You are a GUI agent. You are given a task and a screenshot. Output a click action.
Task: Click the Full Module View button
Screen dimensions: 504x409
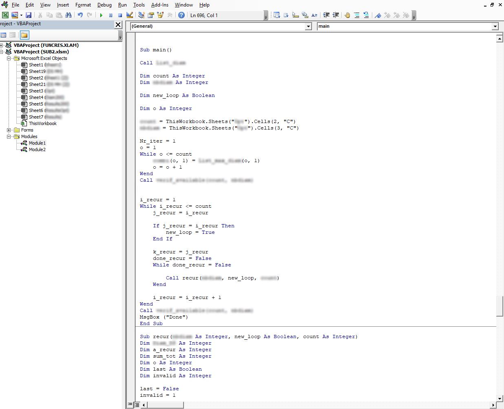click(x=137, y=405)
